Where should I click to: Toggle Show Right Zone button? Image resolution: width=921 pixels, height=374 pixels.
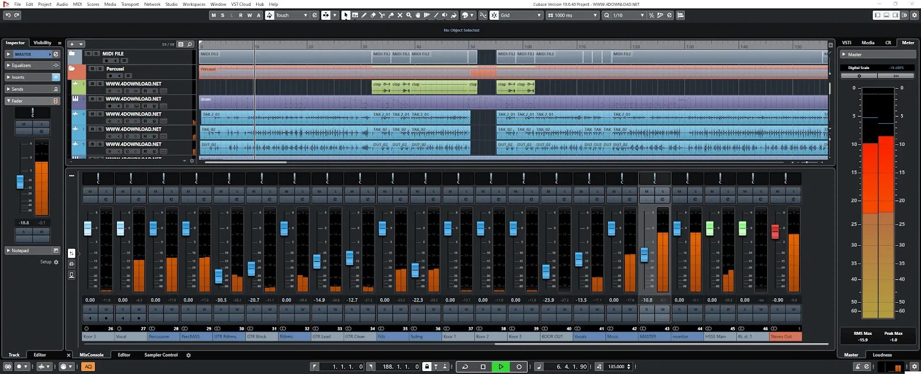point(895,15)
